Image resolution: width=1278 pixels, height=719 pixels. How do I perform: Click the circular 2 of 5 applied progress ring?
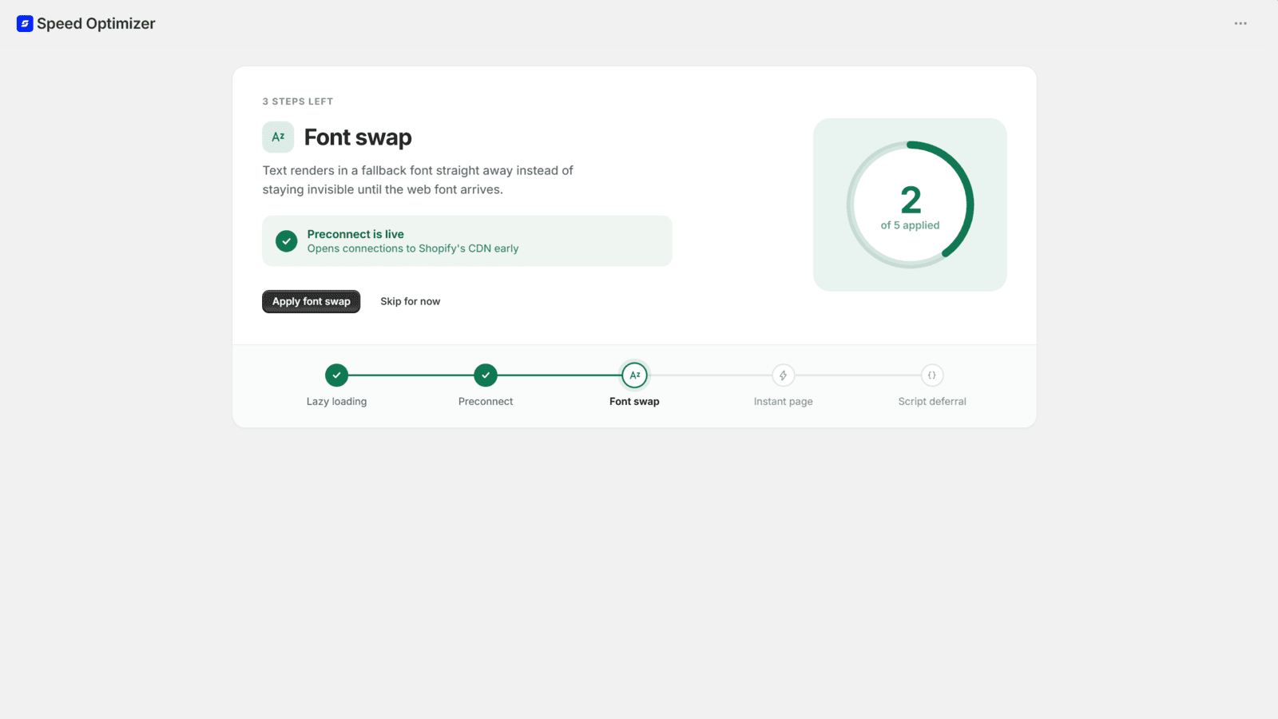pos(911,205)
